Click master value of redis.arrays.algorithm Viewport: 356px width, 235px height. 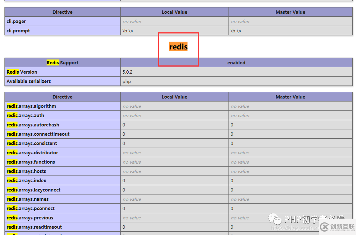click(290, 106)
